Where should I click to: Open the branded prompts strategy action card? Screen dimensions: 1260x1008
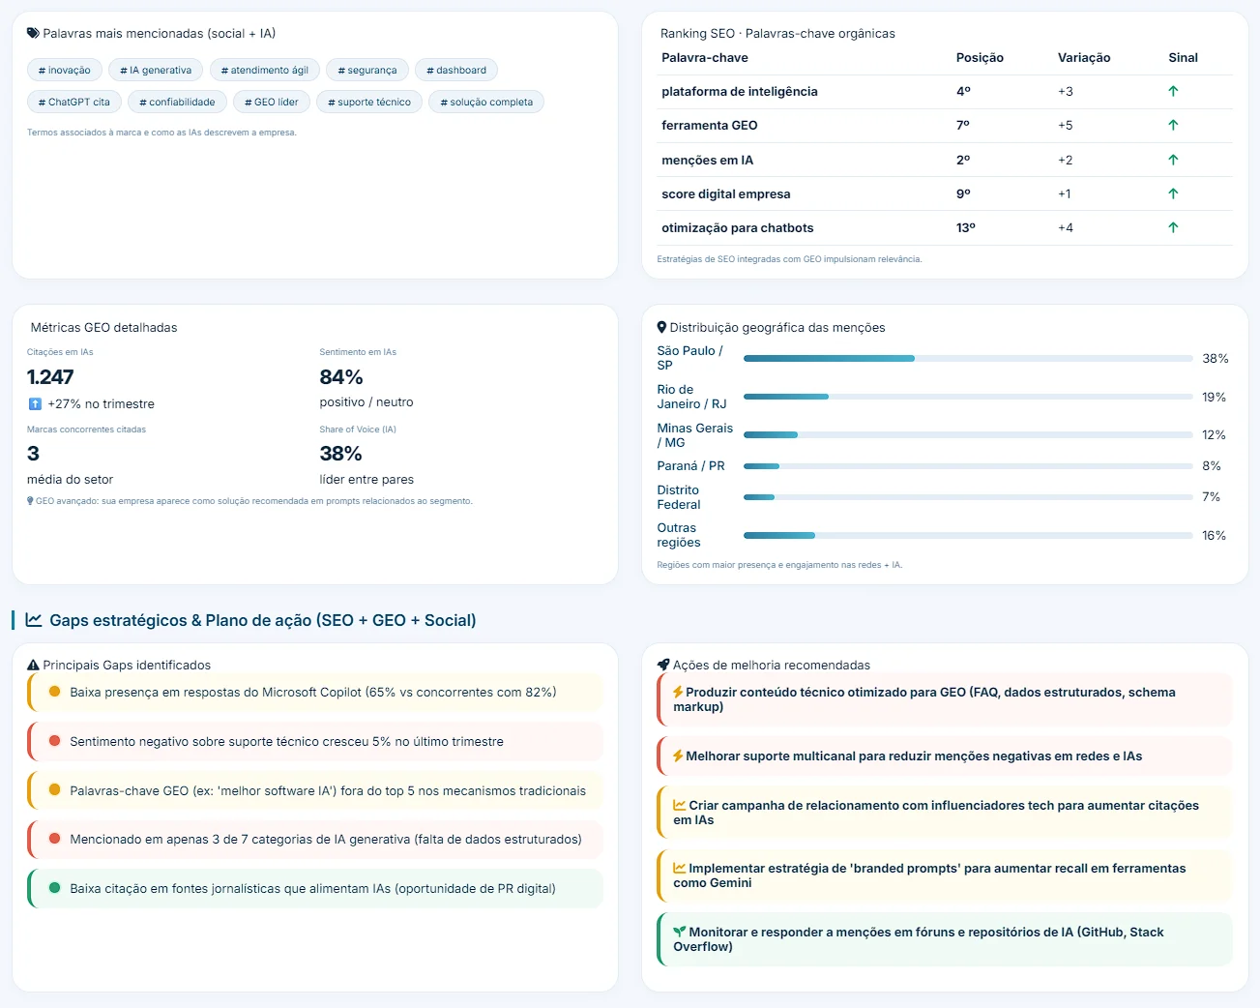pyautogui.click(x=944, y=875)
